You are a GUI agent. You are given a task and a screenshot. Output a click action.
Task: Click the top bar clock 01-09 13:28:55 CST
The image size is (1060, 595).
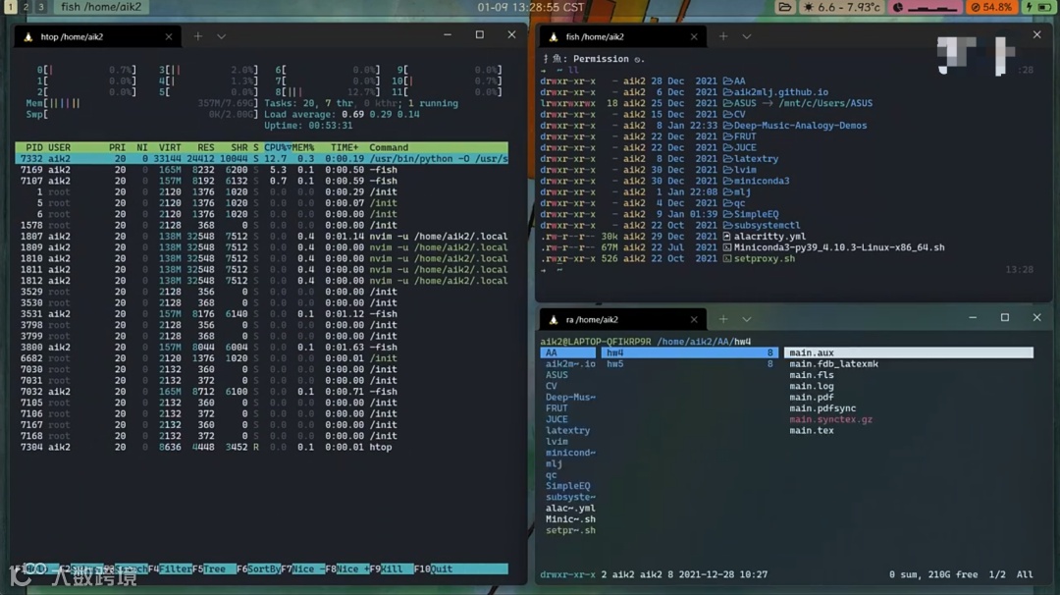click(x=530, y=8)
